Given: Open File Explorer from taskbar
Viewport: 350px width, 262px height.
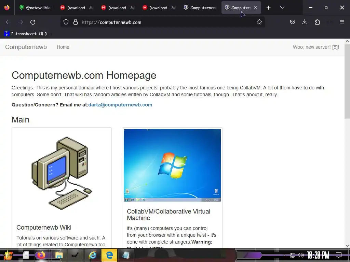Looking at the screenshot, I should [x=59, y=255].
